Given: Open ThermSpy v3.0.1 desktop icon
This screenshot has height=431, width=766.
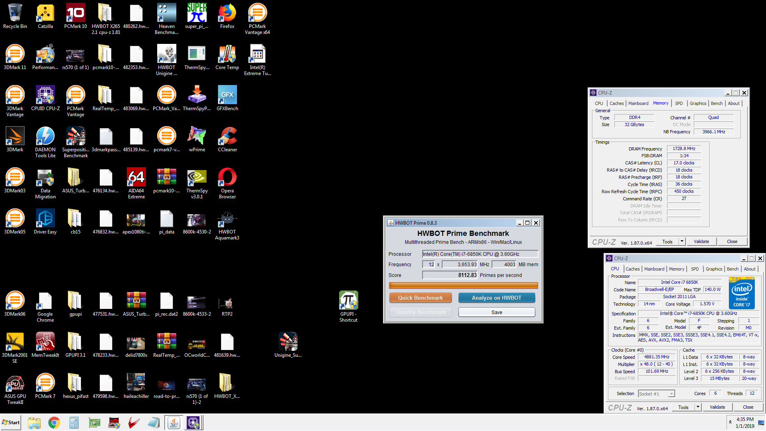Looking at the screenshot, I should [x=197, y=184].
